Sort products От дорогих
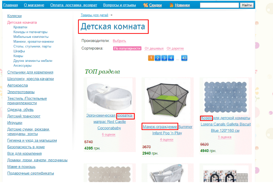 [175, 49]
